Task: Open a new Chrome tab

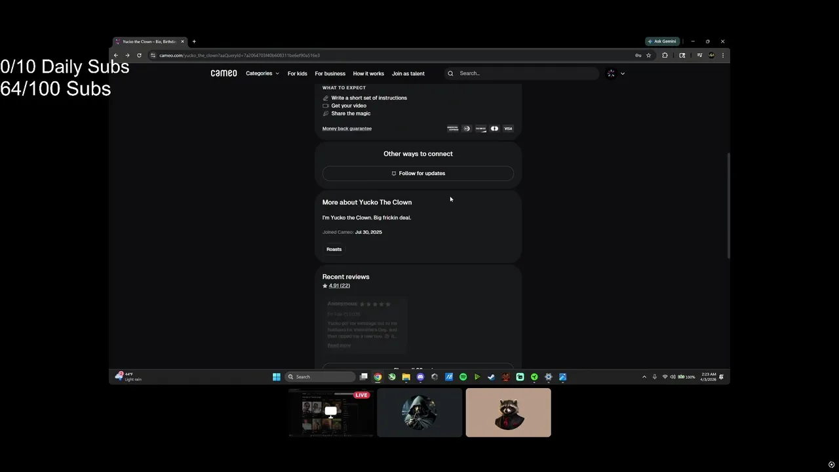Action: [x=194, y=41]
